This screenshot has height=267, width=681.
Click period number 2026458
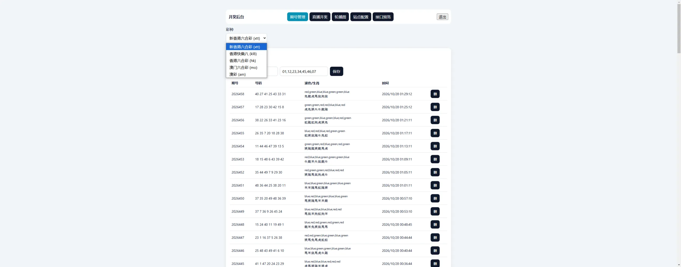click(x=238, y=94)
